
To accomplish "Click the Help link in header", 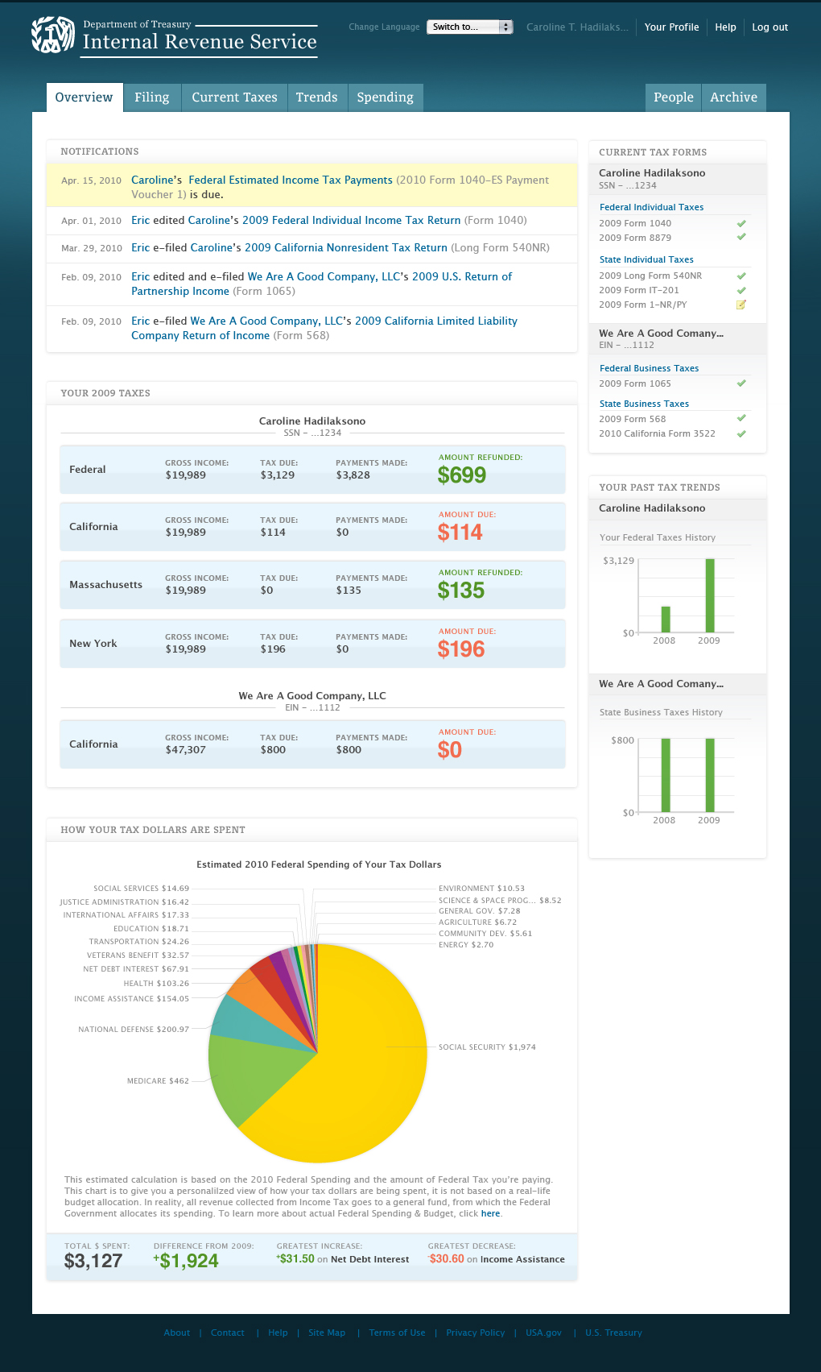I will pos(725,27).
